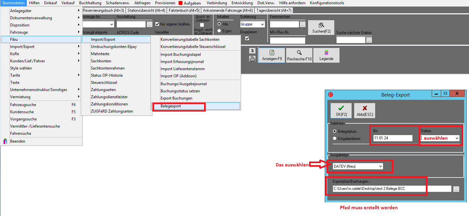Show the color Legende
Viewport: 469px width, 216px height.
(x=326, y=55)
